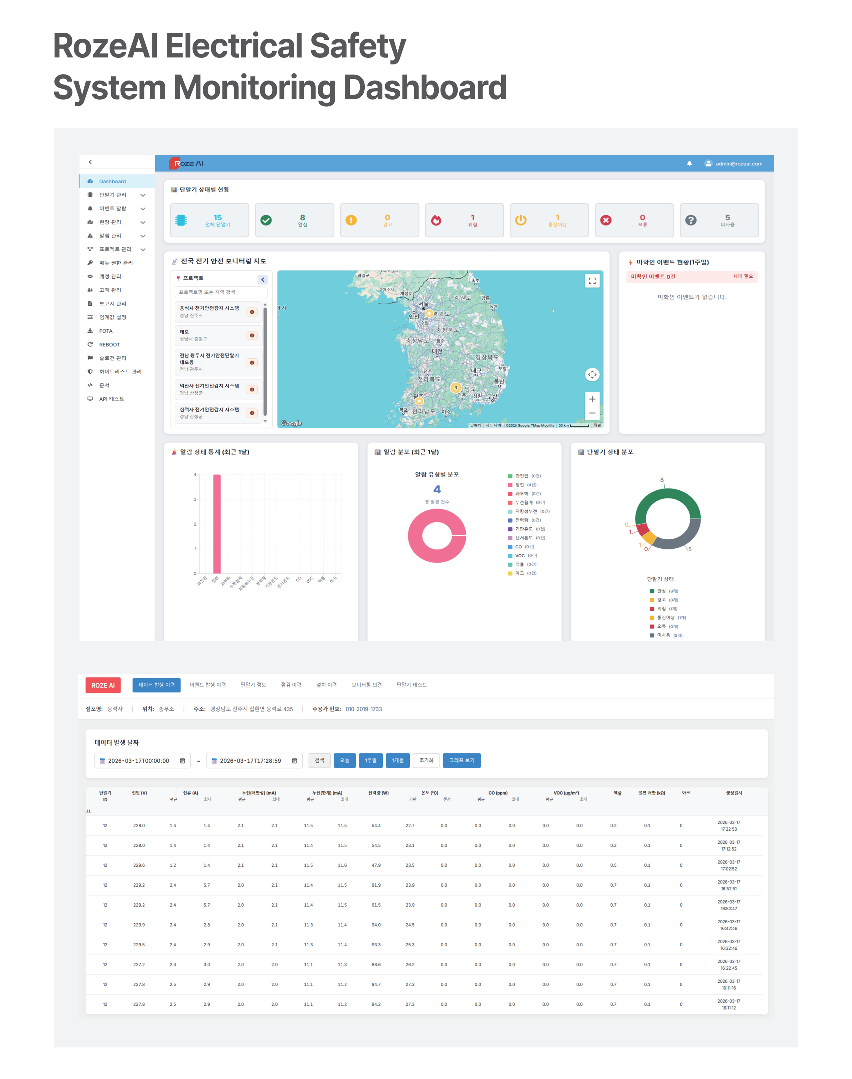The image size is (852, 1079).
Task: Click the project list scrollbar
Action: pyautogui.click(x=265, y=362)
